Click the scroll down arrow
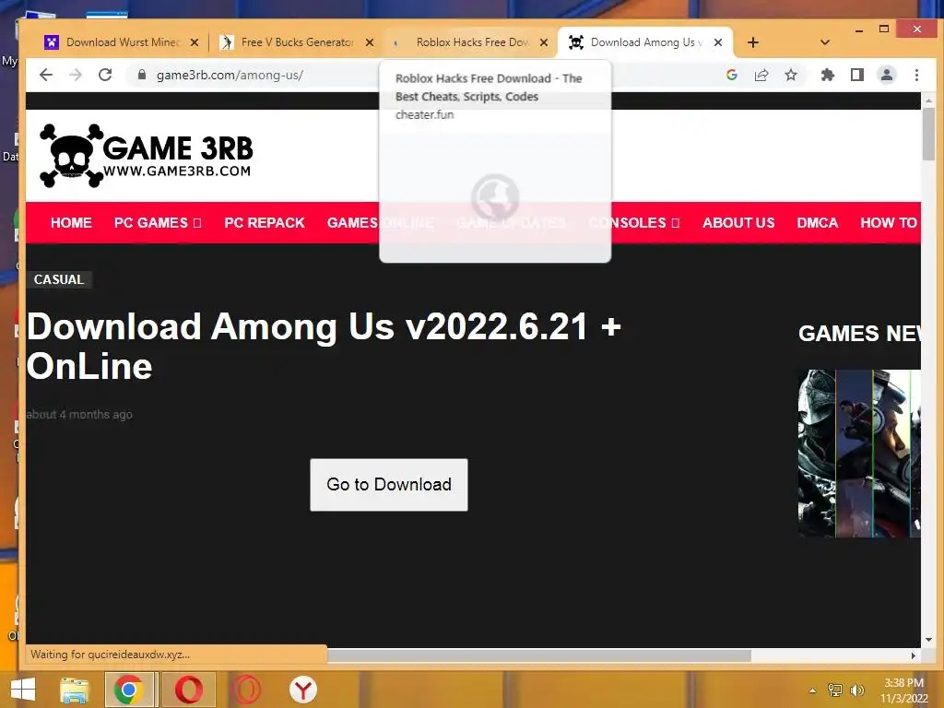This screenshot has height=708, width=944. (x=928, y=640)
